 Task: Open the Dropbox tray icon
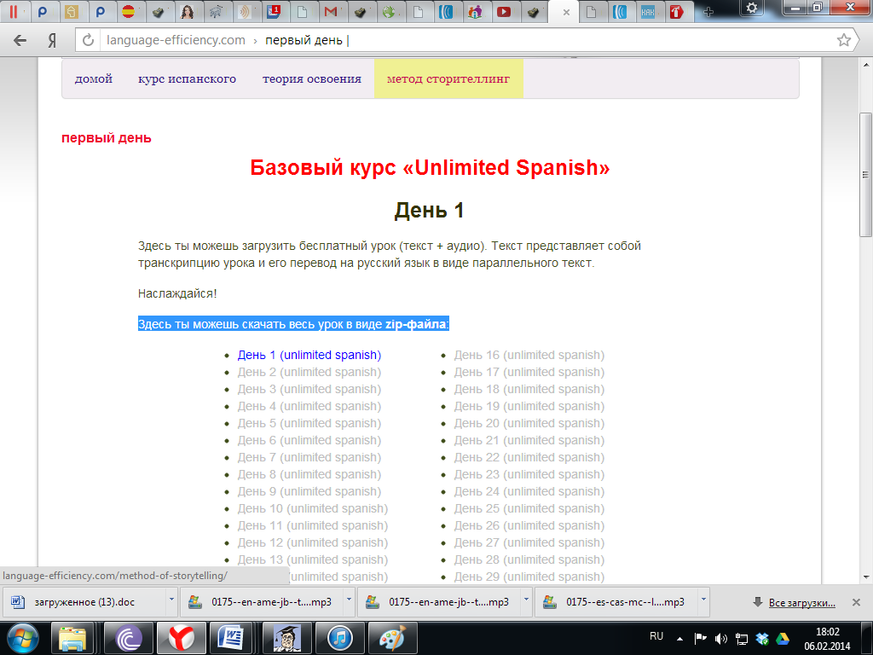pyautogui.click(x=762, y=638)
